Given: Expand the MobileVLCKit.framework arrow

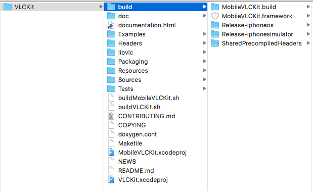Looking at the screenshot, I should tap(308, 16).
